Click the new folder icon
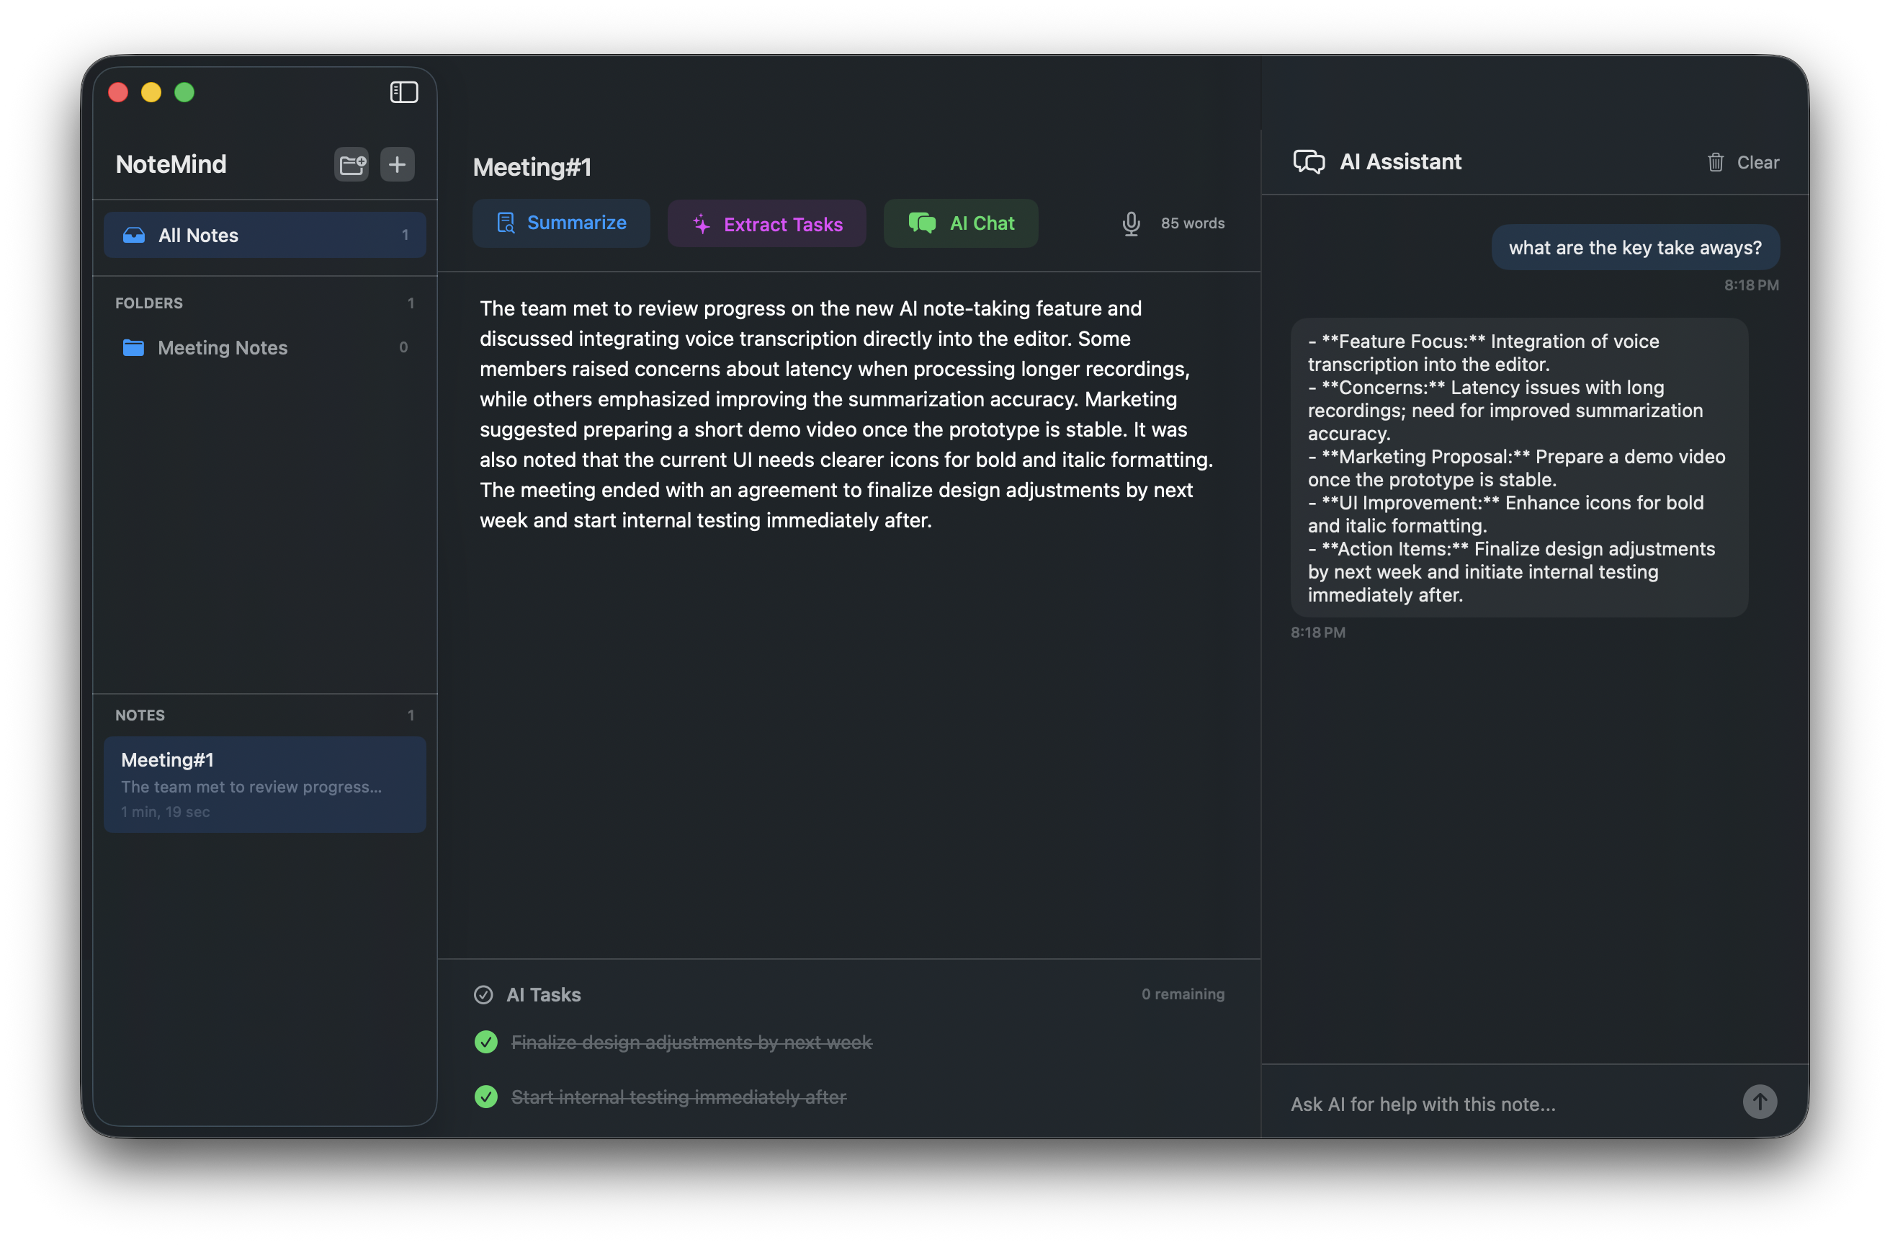The height and width of the screenshot is (1245, 1890). point(351,164)
